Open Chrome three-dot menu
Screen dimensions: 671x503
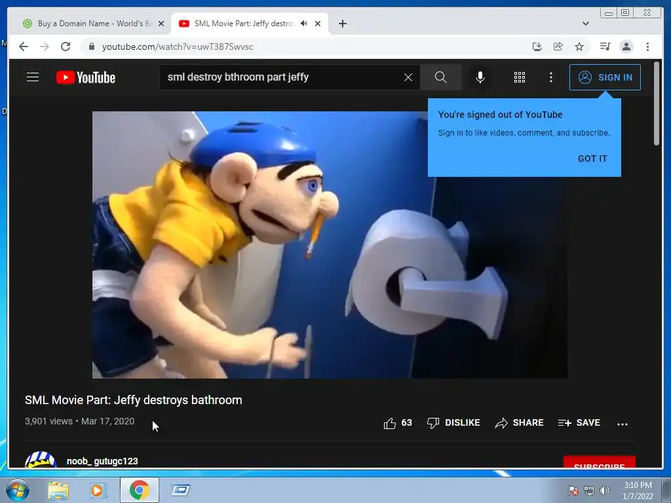(x=647, y=47)
